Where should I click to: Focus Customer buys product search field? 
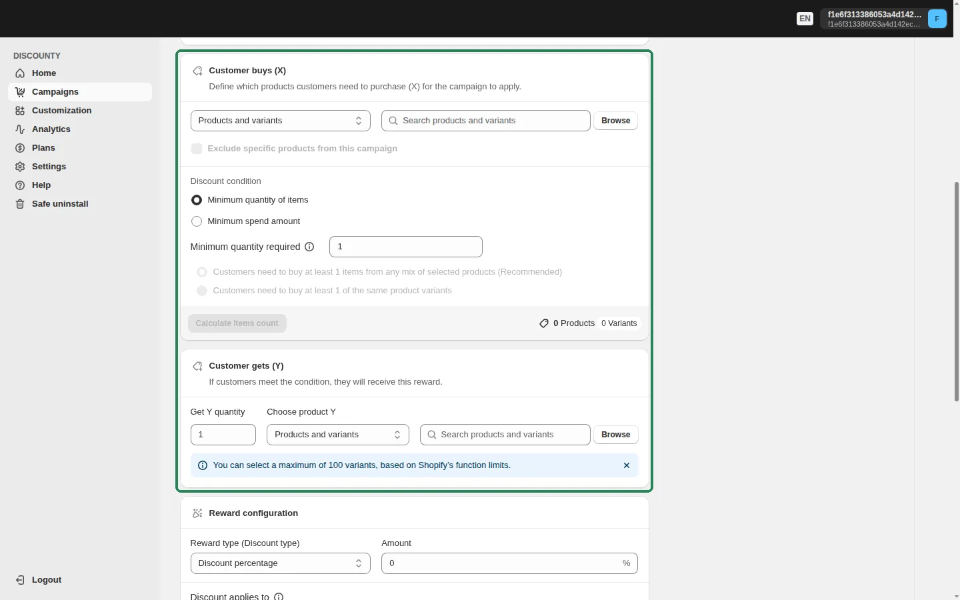tap(486, 121)
